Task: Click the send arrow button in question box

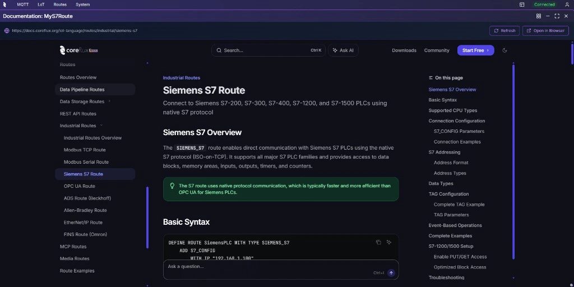Action: (x=391, y=273)
